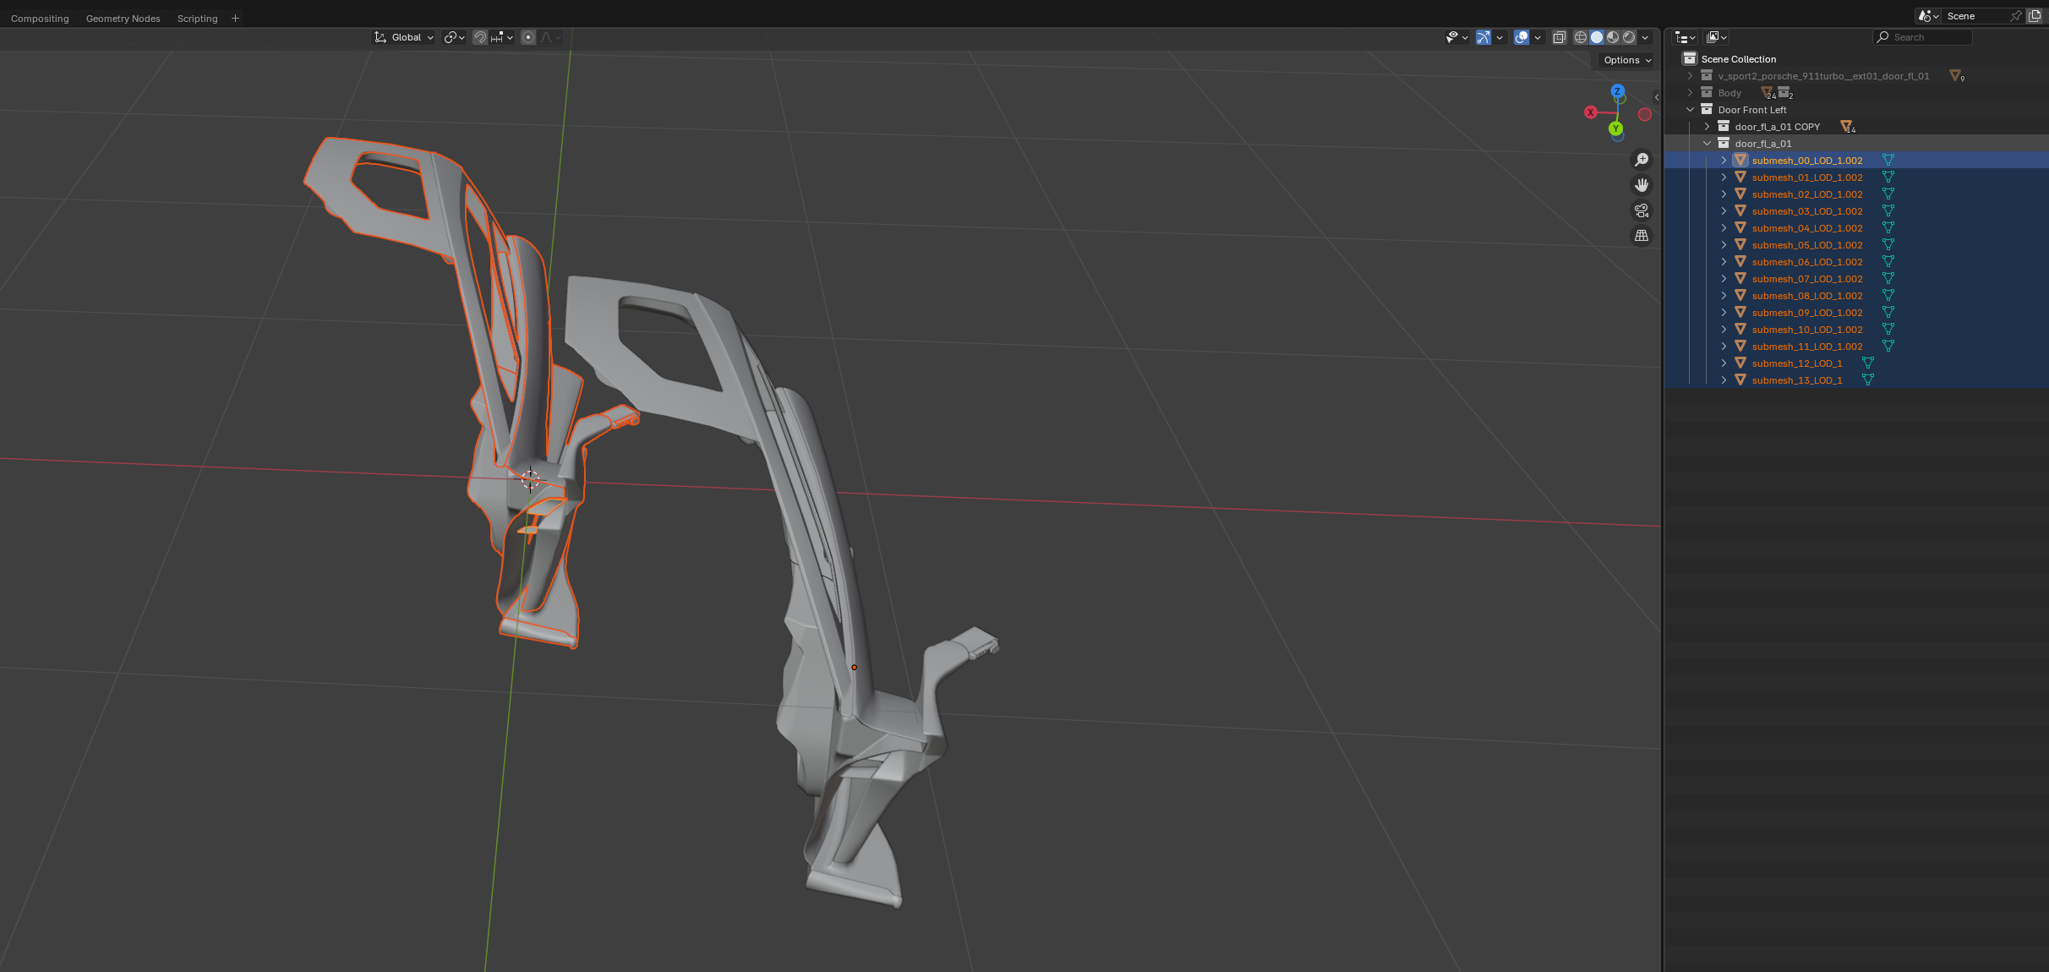This screenshot has height=972, width=2049.
Task: Expand the Body collection
Action: [1691, 93]
